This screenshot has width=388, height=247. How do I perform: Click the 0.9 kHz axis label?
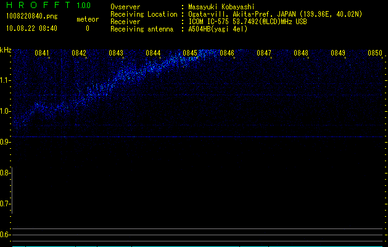(5, 142)
